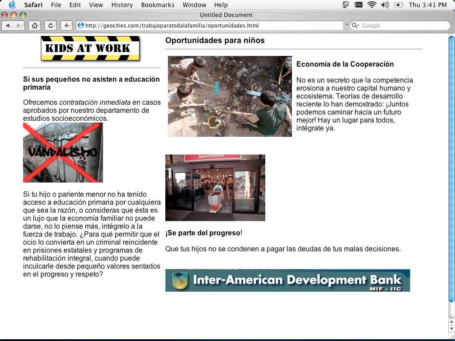Go back with the Back arrow button
The image size is (455, 341).
pos(8,25)
